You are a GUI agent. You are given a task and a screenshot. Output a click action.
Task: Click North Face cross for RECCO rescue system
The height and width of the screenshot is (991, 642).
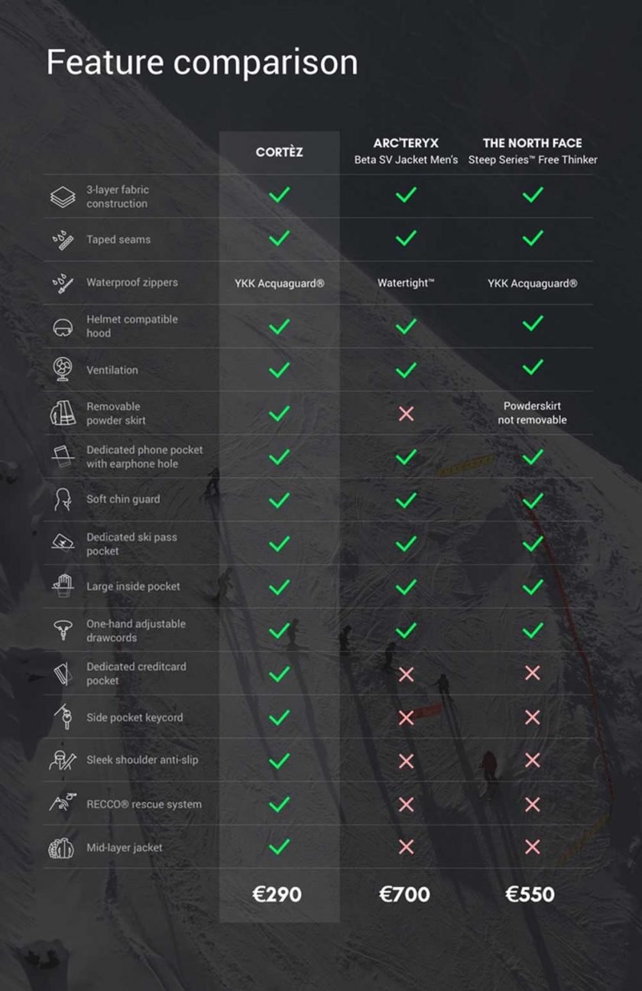coord(533,804)
